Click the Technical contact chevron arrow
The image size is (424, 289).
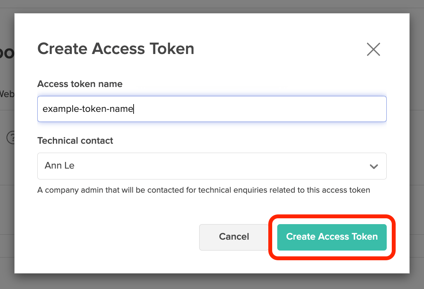[374, 166]
